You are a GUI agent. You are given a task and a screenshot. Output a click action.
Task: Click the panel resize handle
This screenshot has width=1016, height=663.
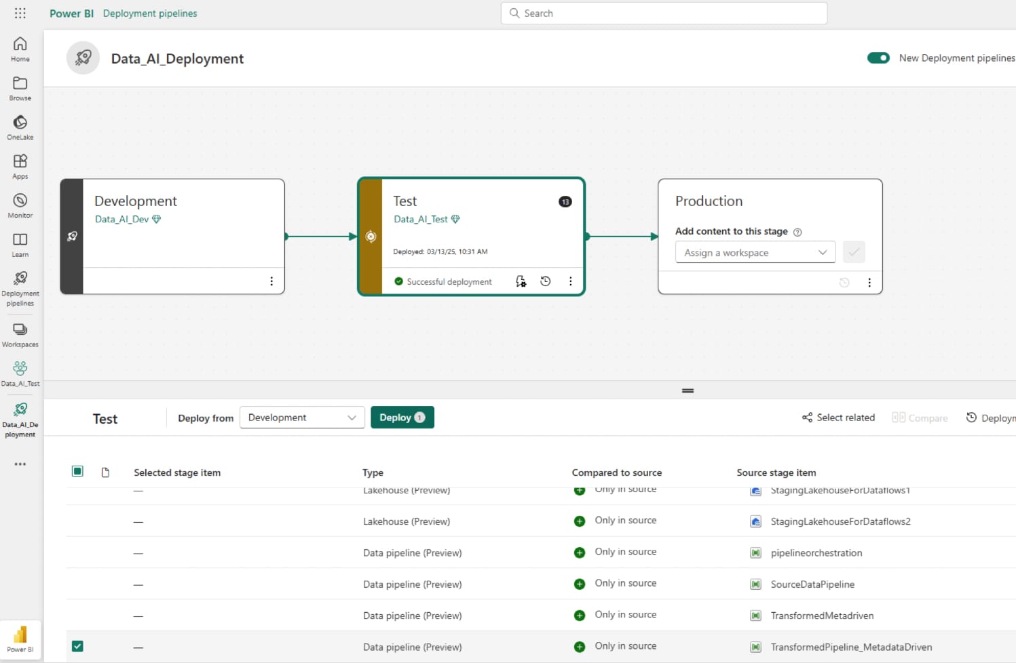click(688, 390)
